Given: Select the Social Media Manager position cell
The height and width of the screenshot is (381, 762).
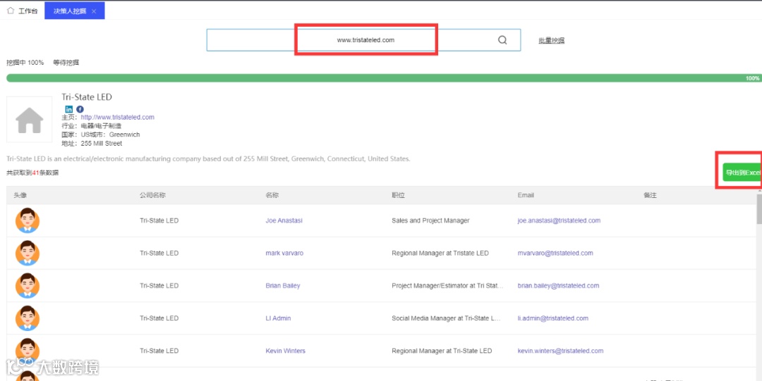Looking at the screenshot, I should click(x=446, y=318).
